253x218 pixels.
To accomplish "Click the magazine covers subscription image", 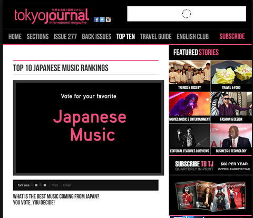I will tap(210, 195).
